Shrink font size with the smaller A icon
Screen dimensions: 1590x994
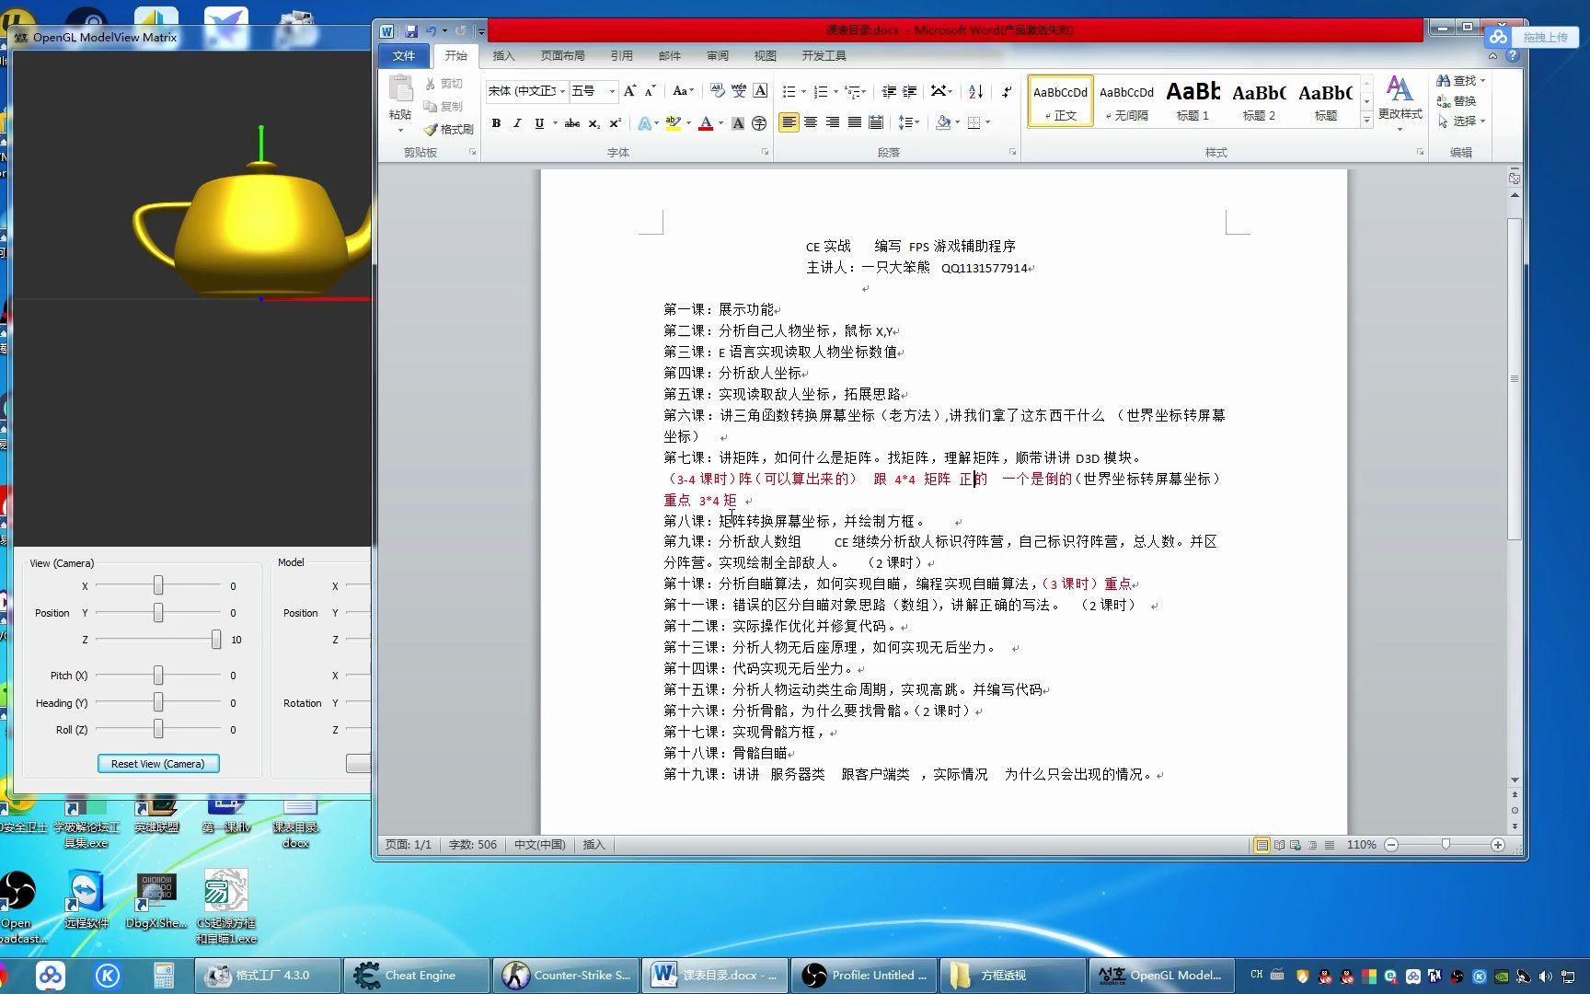coord(650,91)
